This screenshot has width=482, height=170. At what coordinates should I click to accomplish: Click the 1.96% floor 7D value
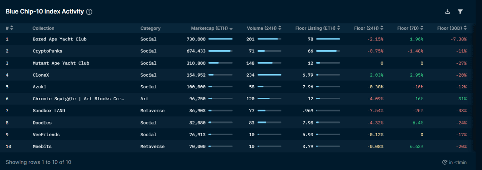[x=417, y=39]
